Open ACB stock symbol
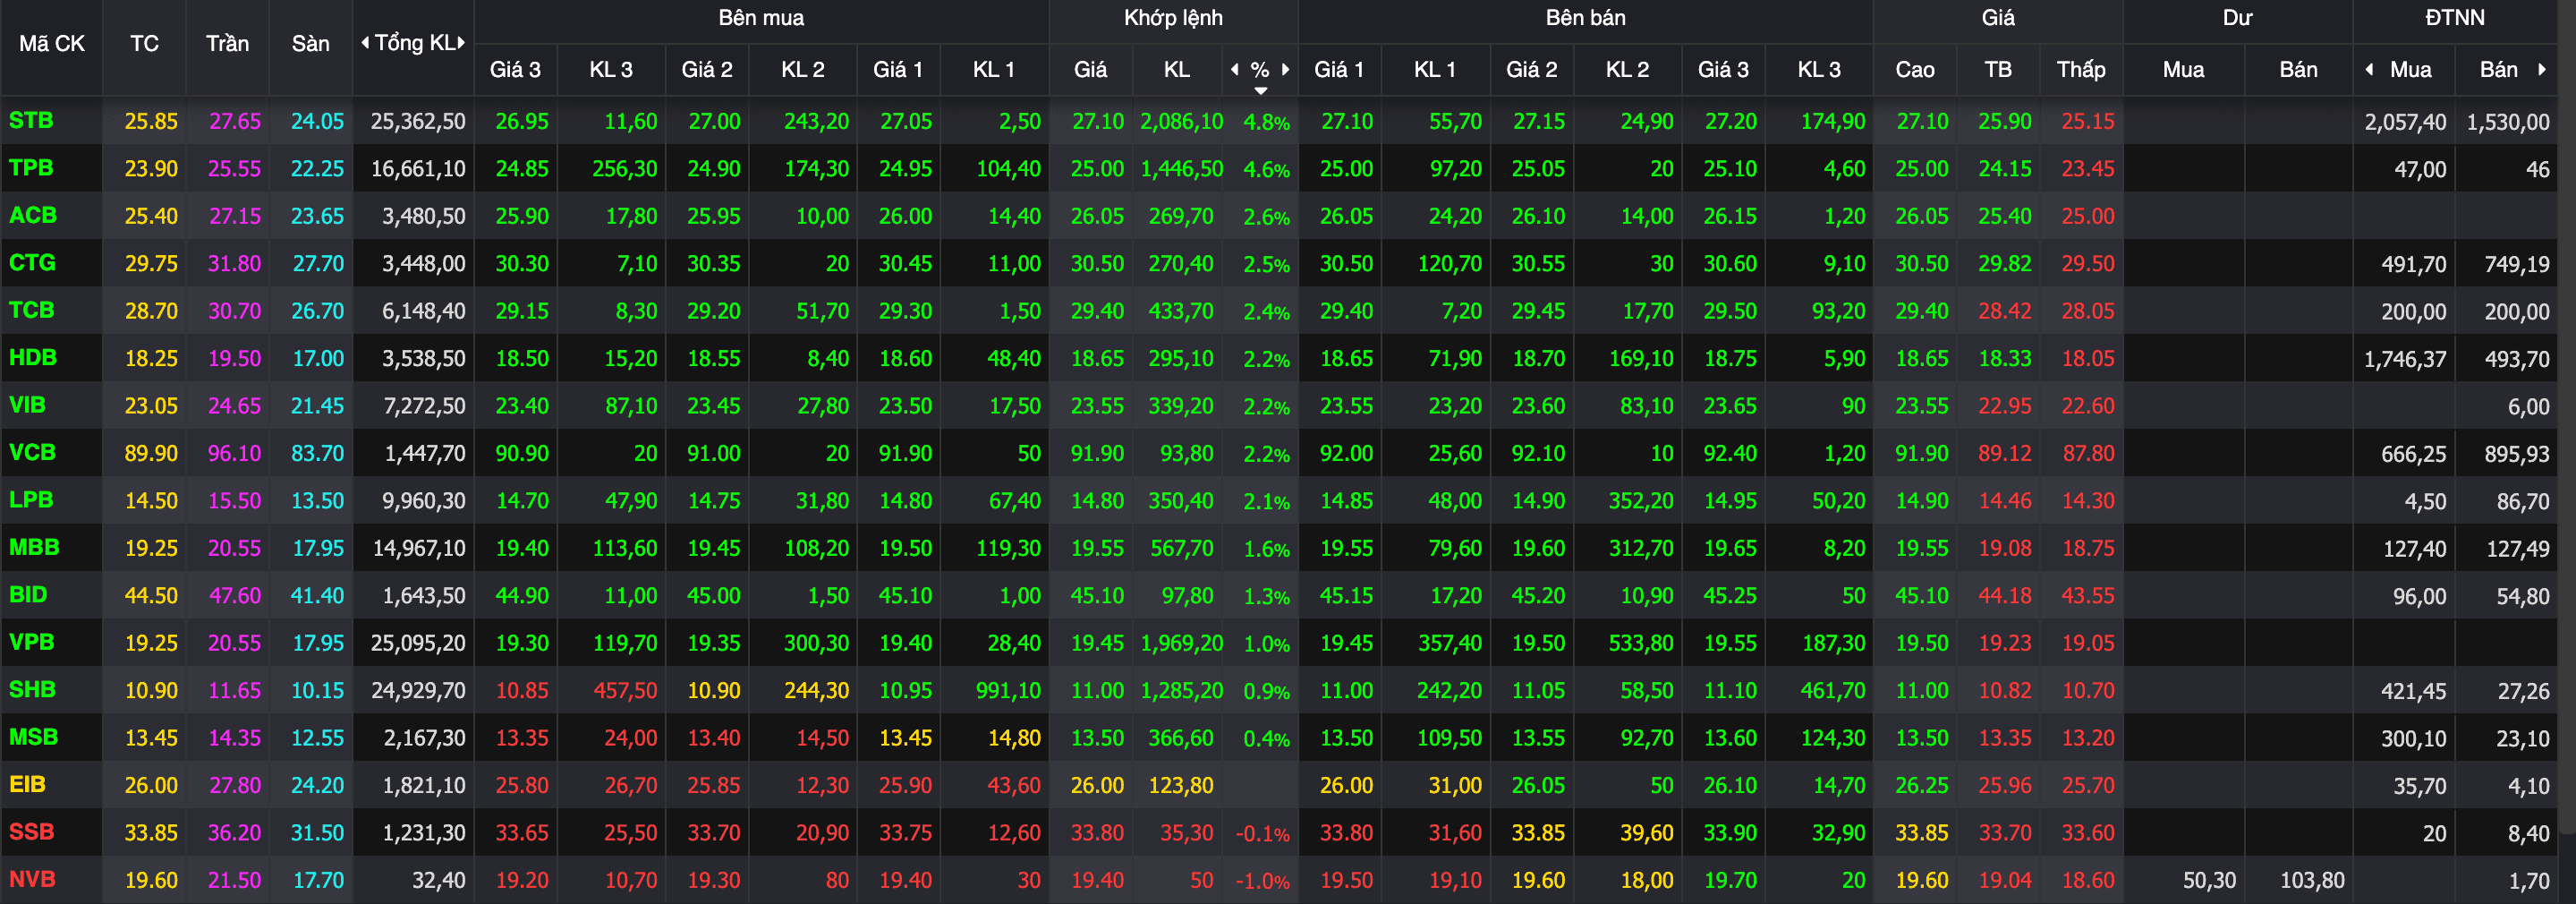The image size is (2576, 904). pos(33,215)
